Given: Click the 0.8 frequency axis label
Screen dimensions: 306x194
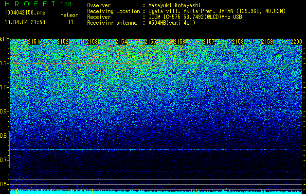Looking at the screenshot, I should click(4, 136).
